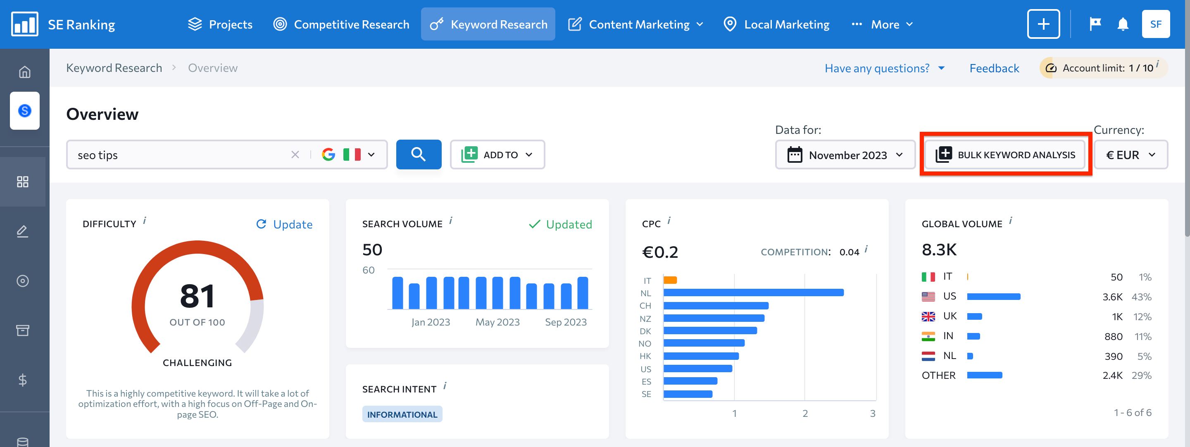Select the Keyword Research tab
This screenshot has width=1190, height=447.
click(488, 24)
